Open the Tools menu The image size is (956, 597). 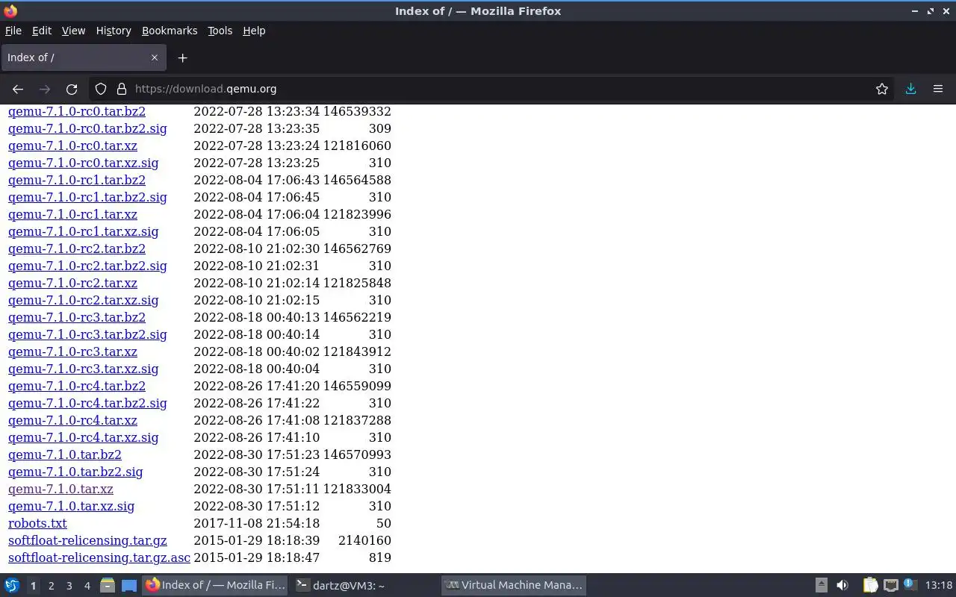tap(220, 31)
